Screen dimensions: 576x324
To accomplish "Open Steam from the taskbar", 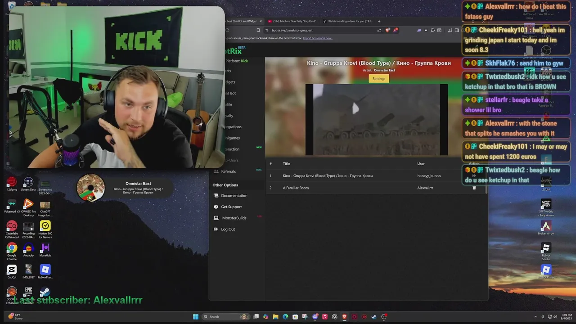I will (374, 317).
